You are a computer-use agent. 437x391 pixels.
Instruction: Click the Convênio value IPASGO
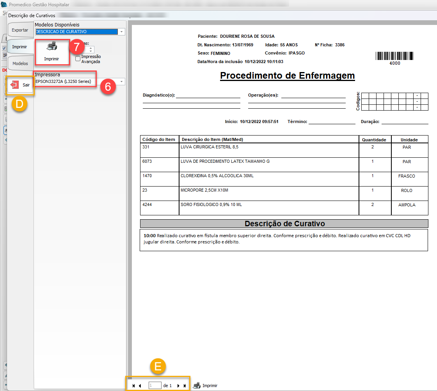tap(297, 53)
